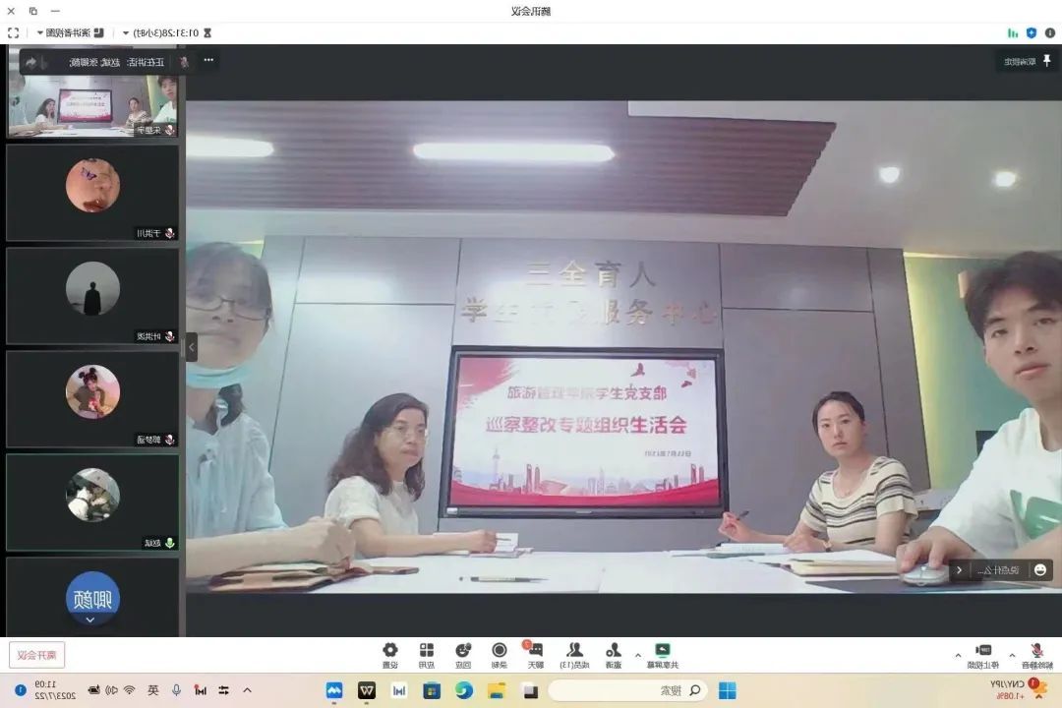Open the 设置 settings gear in meeting toolbar
This screenshot has width=1062, height=708.
390,653
